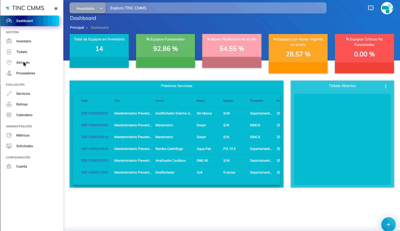The width and height of the screenshot is (400, 231).
Task: Open the Calendario calendar icon
Action: point(9,115)
